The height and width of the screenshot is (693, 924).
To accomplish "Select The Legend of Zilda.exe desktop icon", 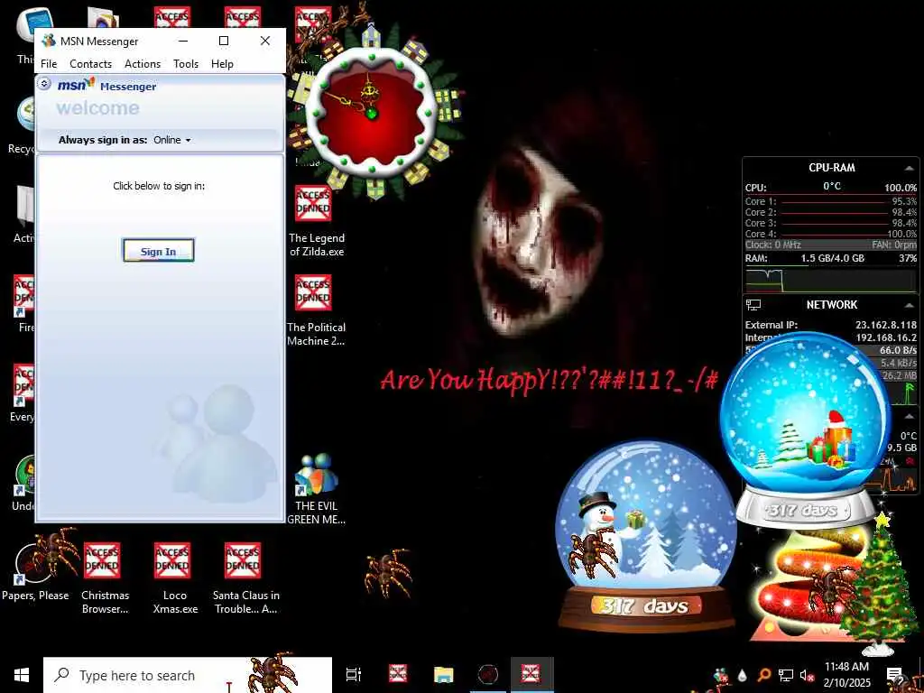I will point(317,222).
